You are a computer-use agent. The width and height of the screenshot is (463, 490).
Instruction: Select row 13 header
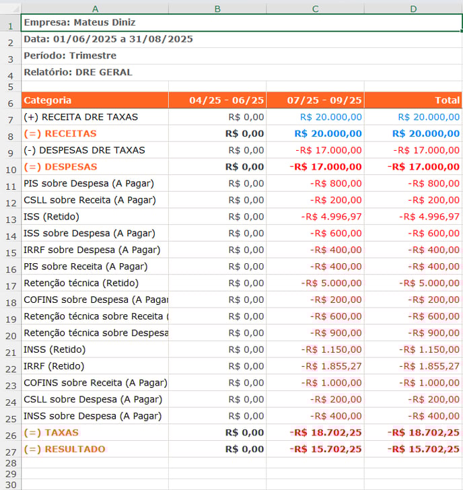pyautogui.click(x=10, y=217)
